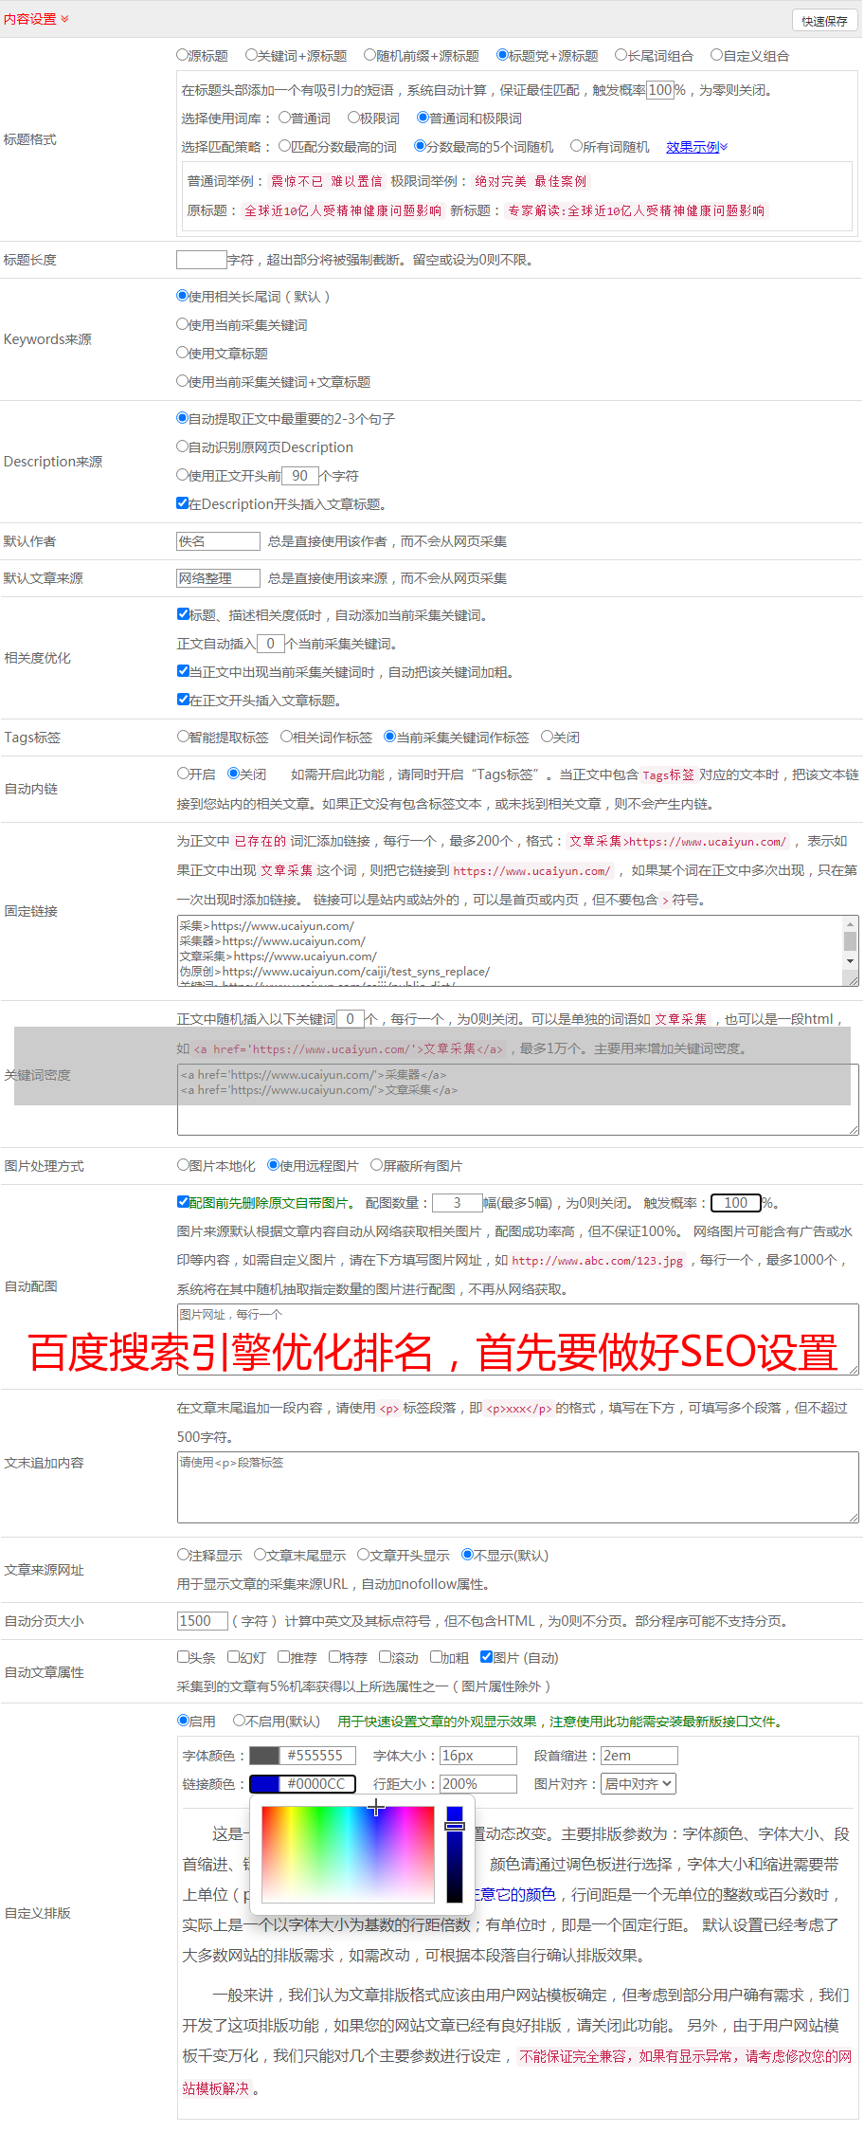Select 标题党+源标题 radio button
The width and height of the screenshot is (864, 2132).
502,55
